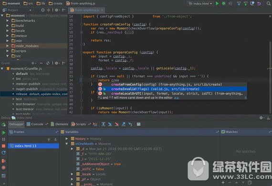Click the 'create' breadcrumb folder

(x=56, y=3)
